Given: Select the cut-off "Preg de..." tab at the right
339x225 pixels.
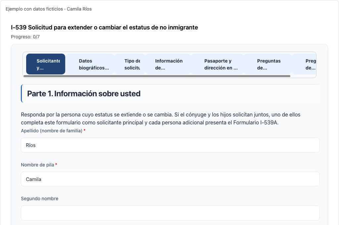Looking at the screenshot, I should 304,64.
